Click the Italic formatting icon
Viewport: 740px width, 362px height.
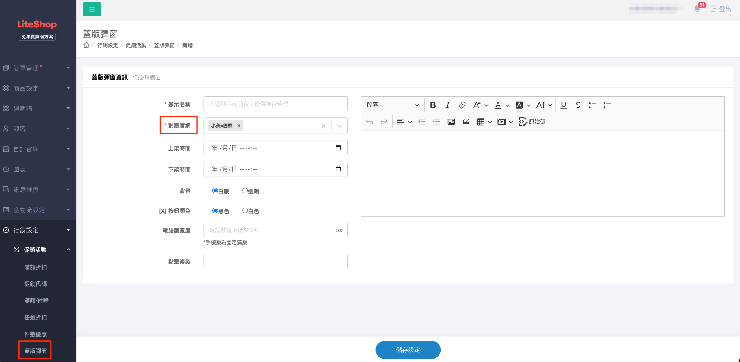coord(447,105)
